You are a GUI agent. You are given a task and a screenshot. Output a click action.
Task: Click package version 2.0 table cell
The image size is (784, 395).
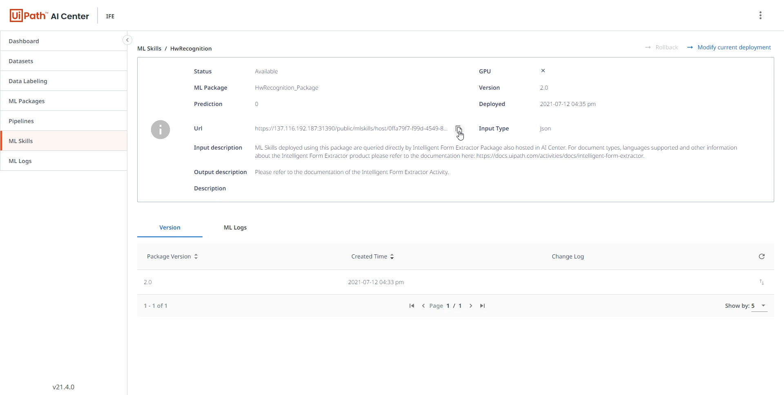pyautogui.click(x=148, y=282)
